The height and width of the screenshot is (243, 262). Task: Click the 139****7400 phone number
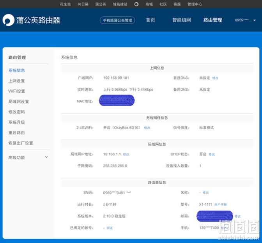(209, 228)
